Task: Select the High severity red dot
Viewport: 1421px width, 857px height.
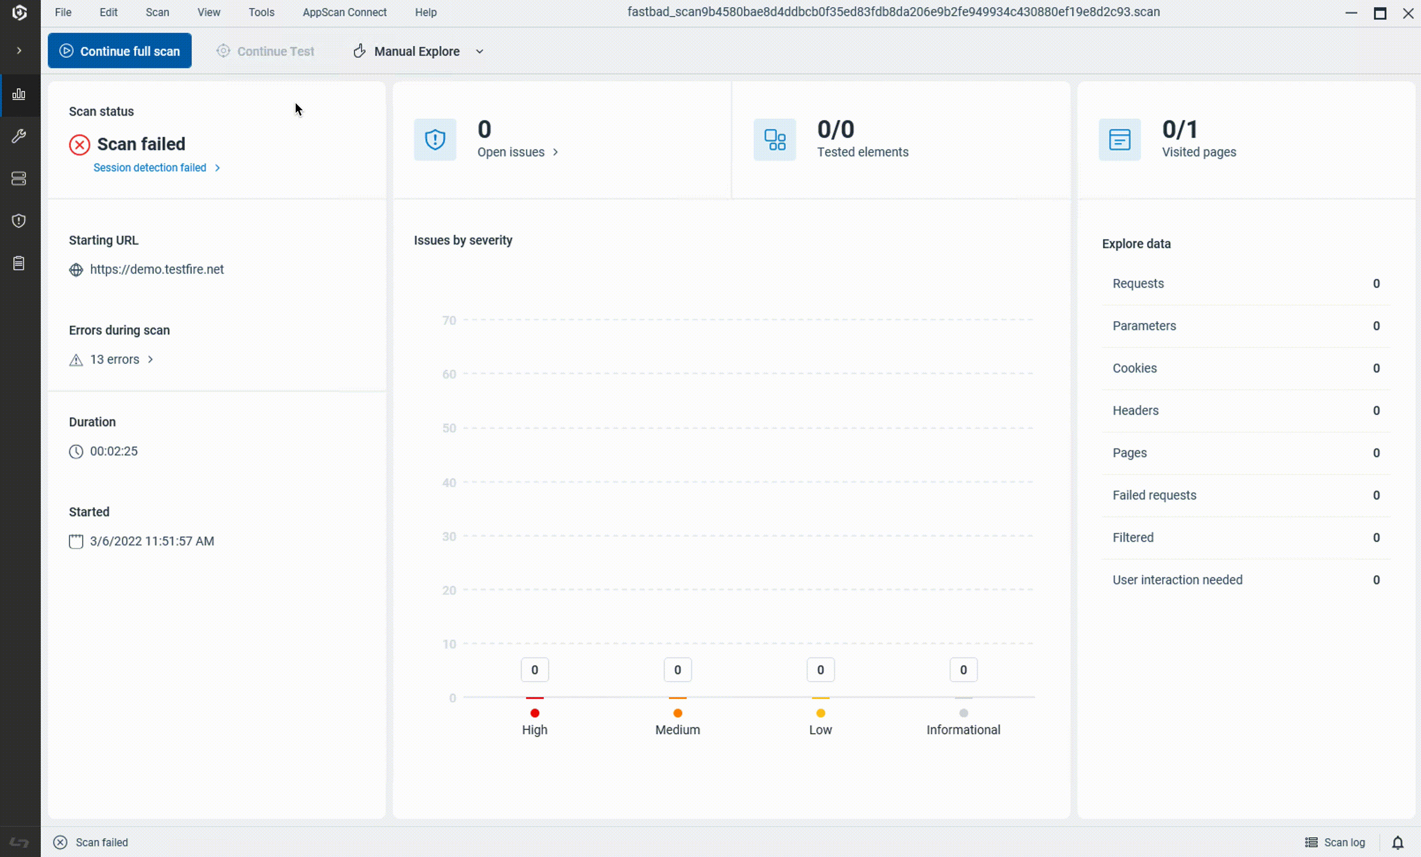Action: tap(534, 714)
